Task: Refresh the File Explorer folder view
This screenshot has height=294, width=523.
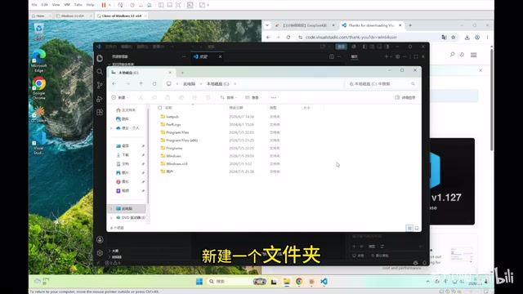Action: pos(154,83)
